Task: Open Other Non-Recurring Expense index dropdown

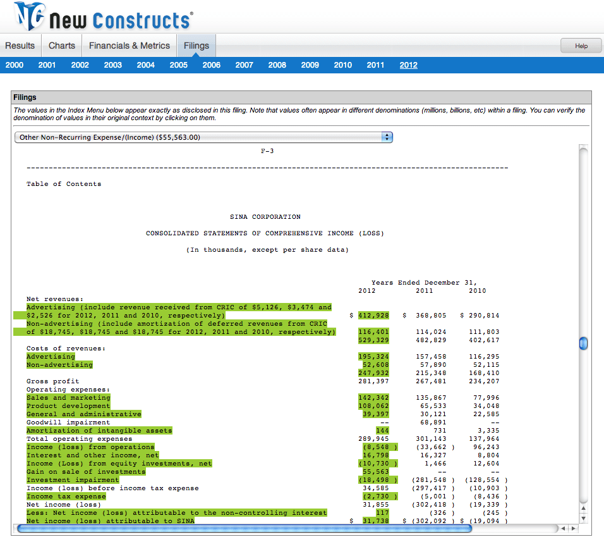Action: [203, 137]
